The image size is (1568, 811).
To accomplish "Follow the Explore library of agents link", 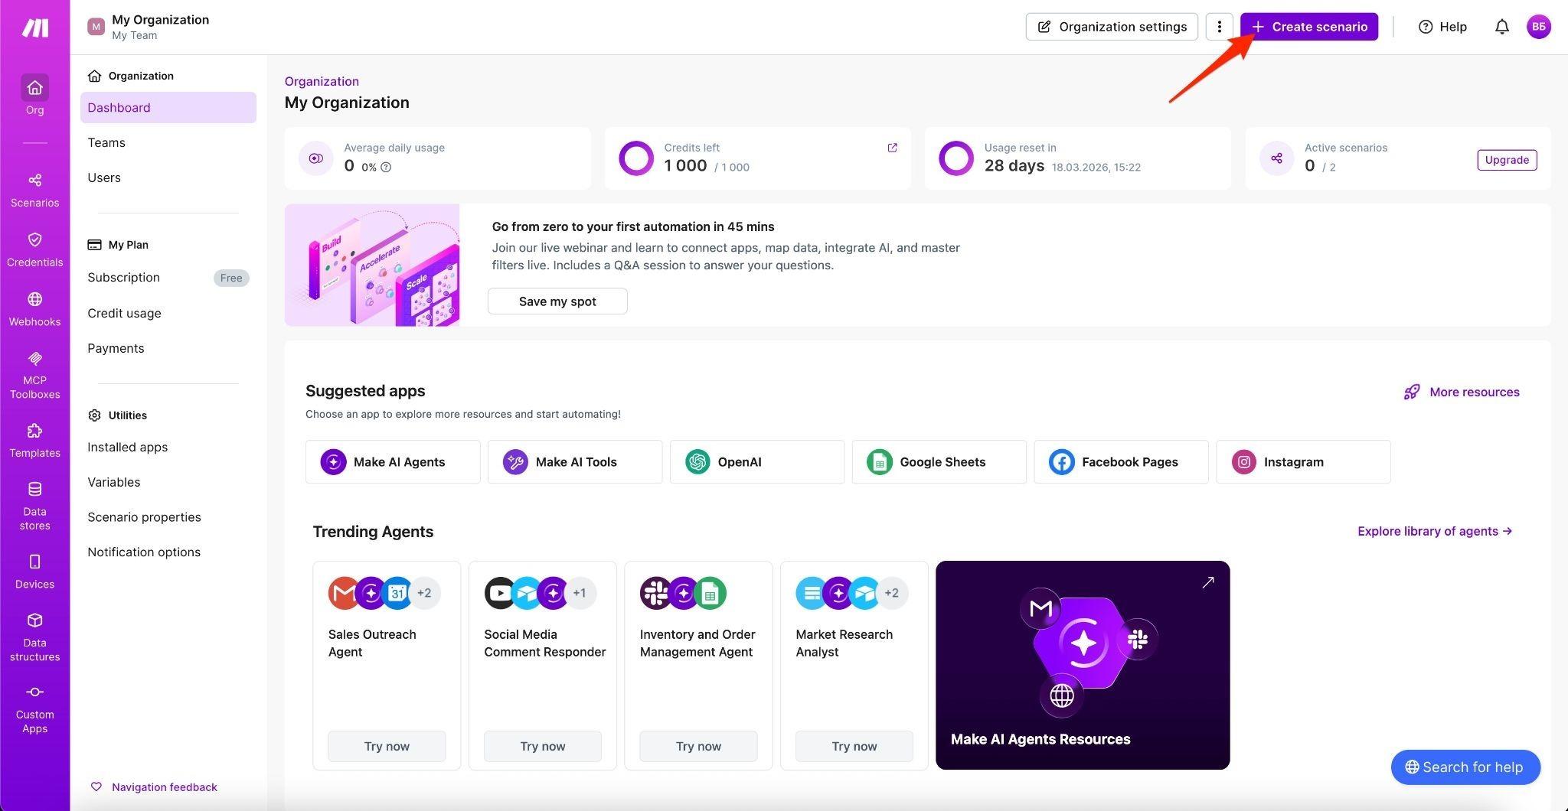I will point(1434,531).
